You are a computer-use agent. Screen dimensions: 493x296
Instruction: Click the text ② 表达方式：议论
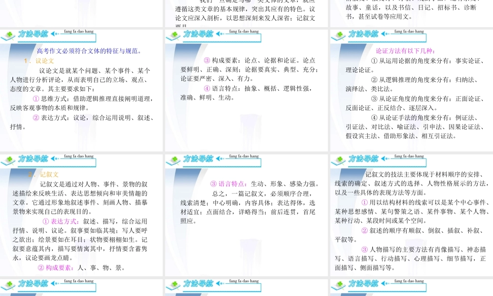[x=93, y=117]
